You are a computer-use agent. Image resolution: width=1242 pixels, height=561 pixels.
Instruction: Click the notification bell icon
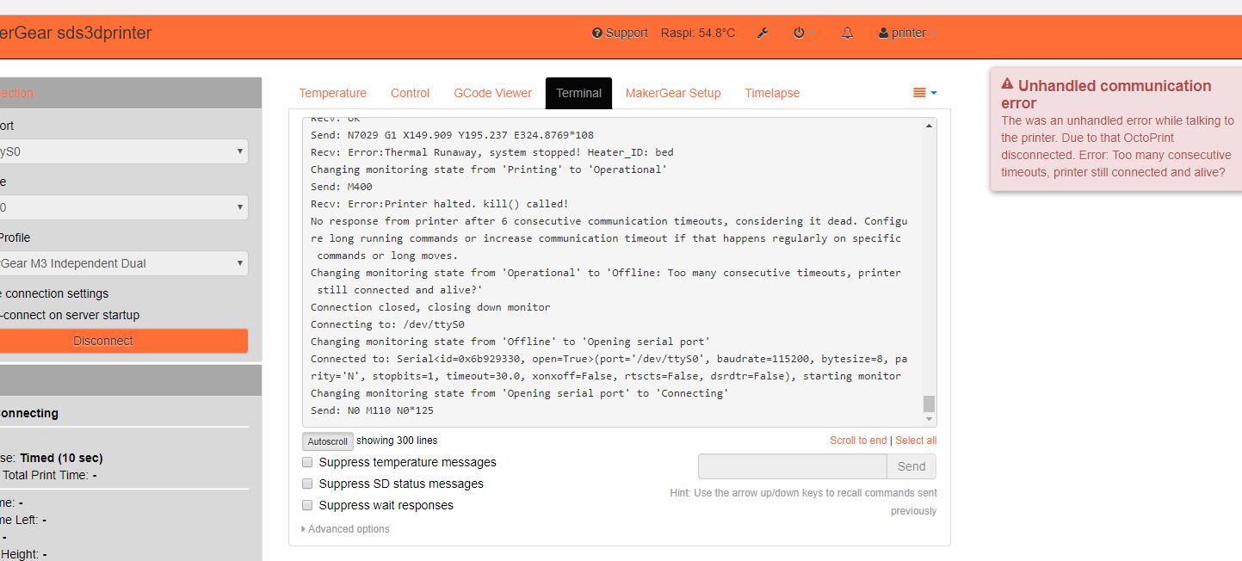coord(847,34)
